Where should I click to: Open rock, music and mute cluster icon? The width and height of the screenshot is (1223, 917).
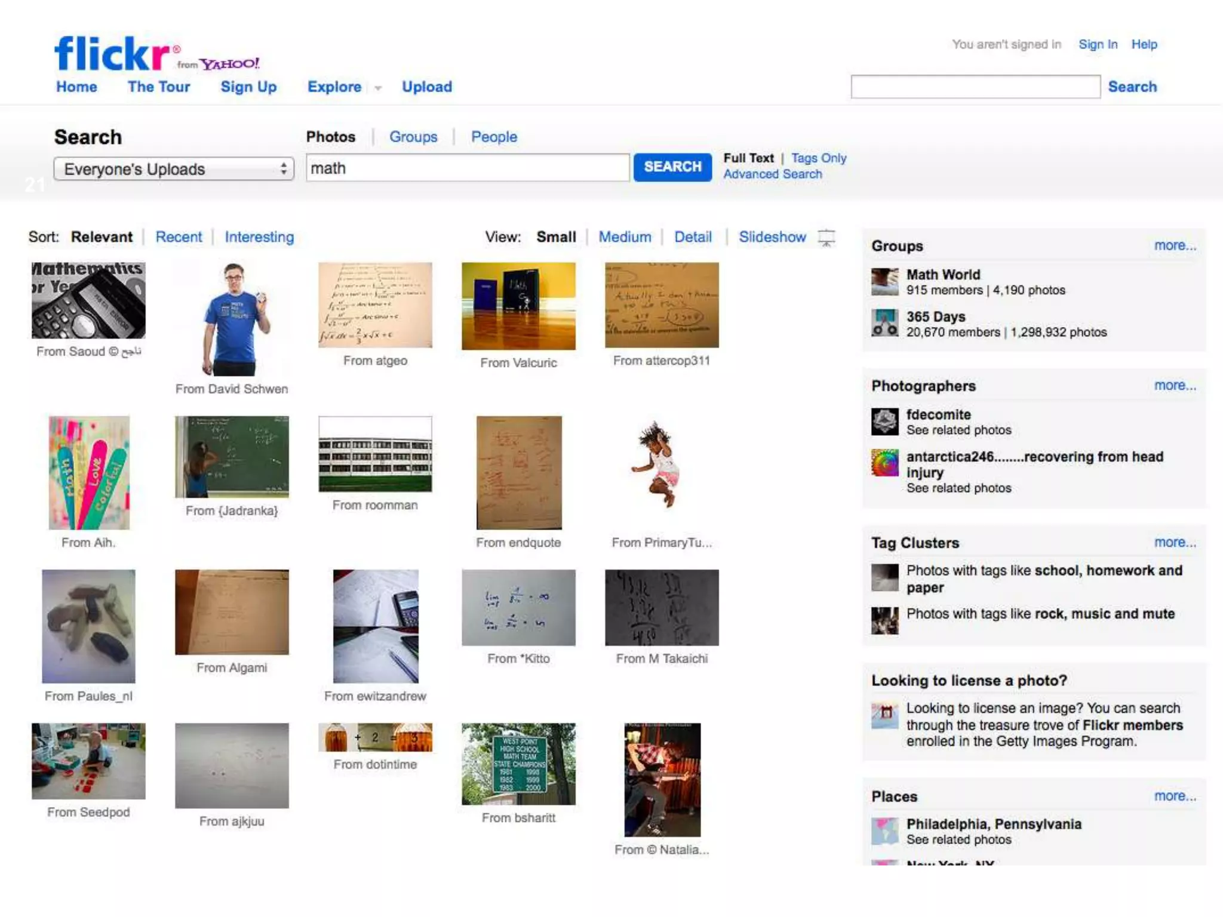coord(884,620)
